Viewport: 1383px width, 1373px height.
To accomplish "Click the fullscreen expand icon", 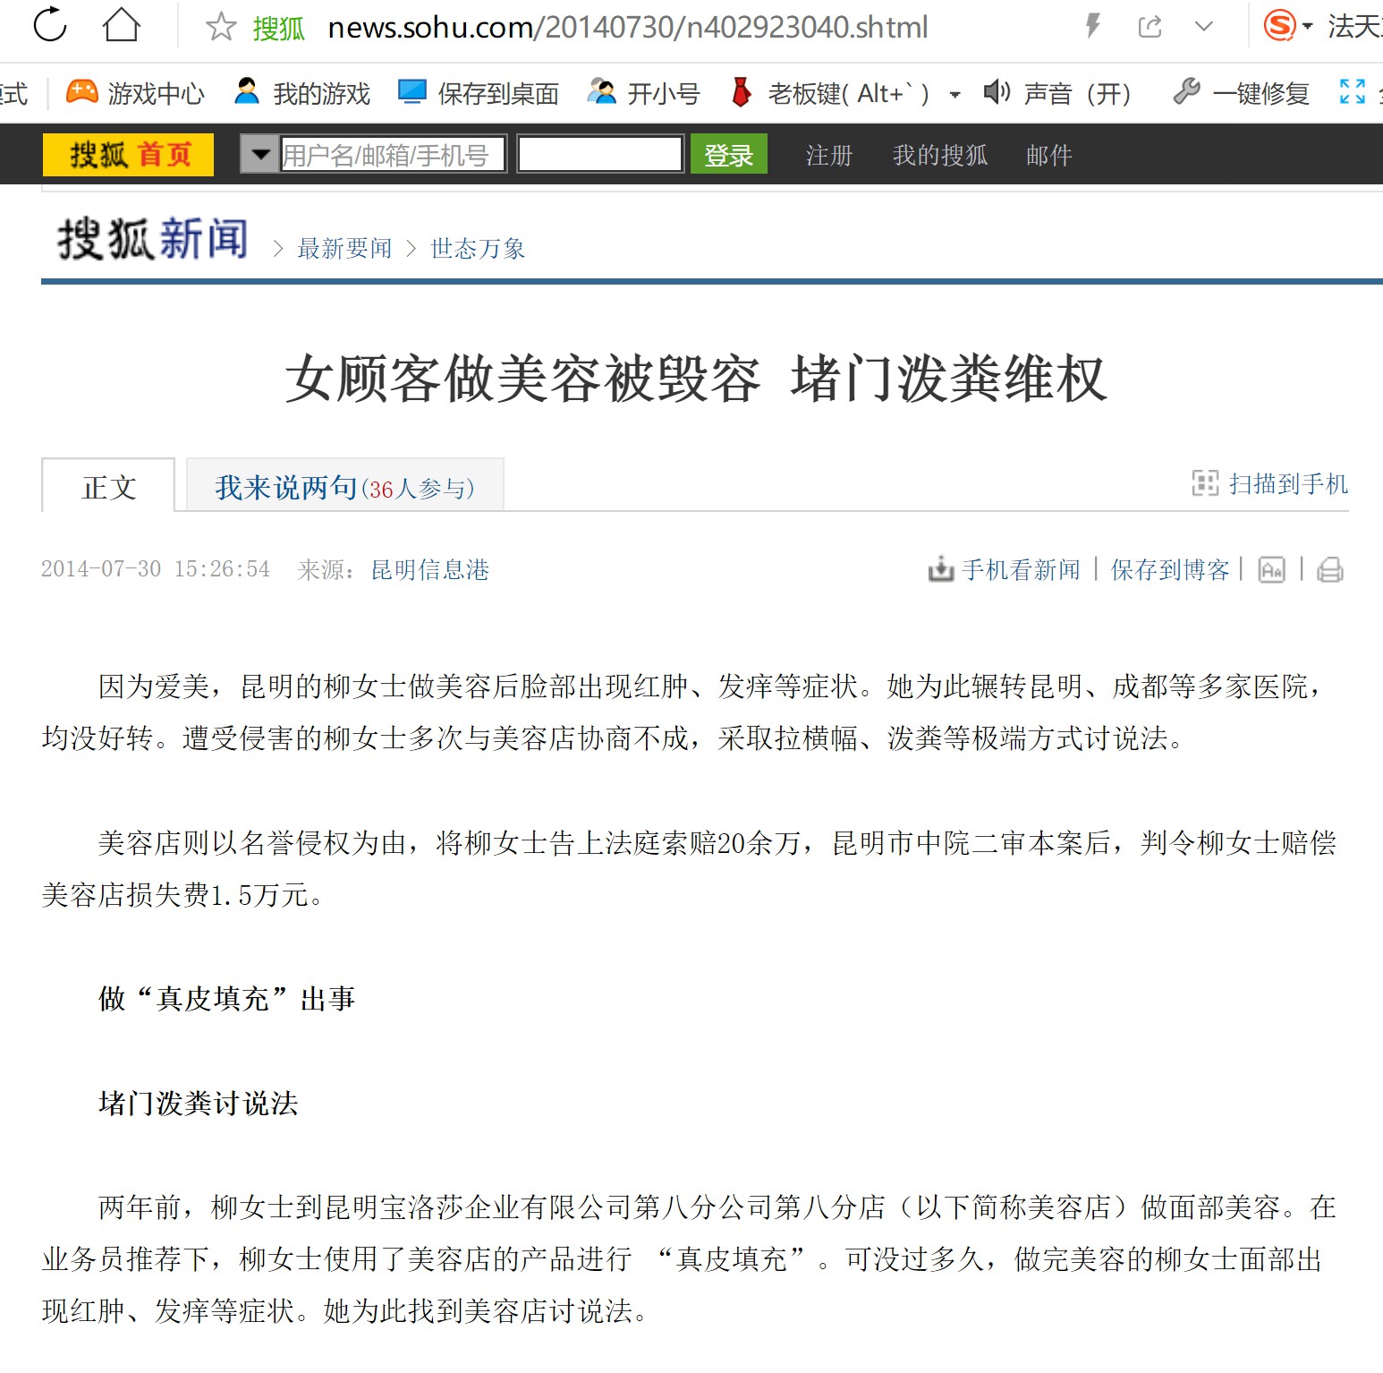I will coord(1352,91).
